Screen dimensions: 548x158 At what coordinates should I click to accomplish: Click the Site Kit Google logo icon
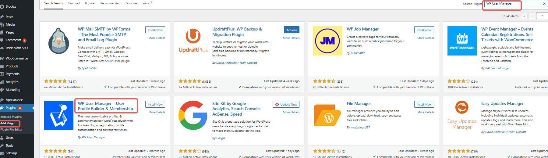point(193,115)
